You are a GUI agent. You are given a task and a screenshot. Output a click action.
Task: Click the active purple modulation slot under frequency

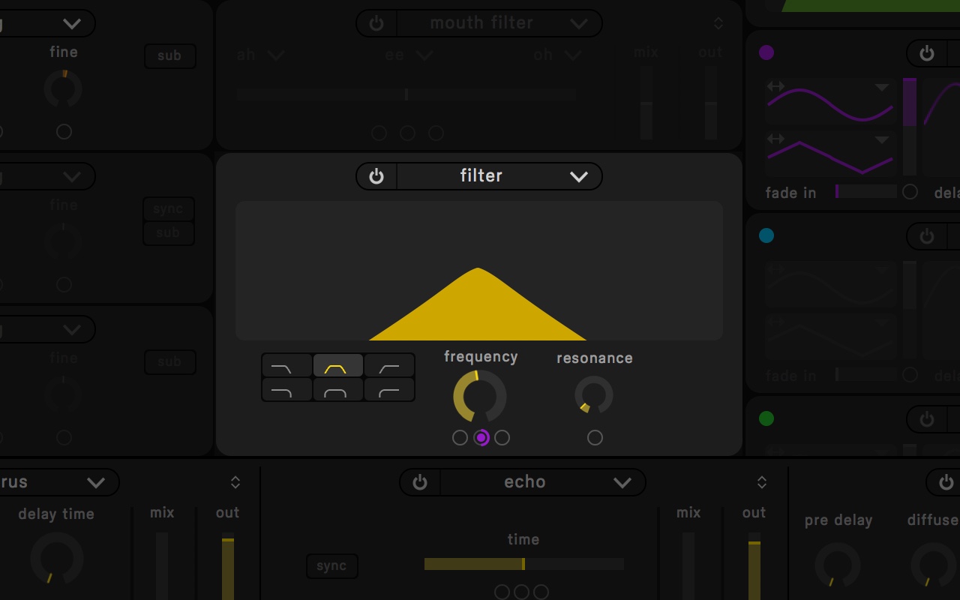[x=481, y=437]
